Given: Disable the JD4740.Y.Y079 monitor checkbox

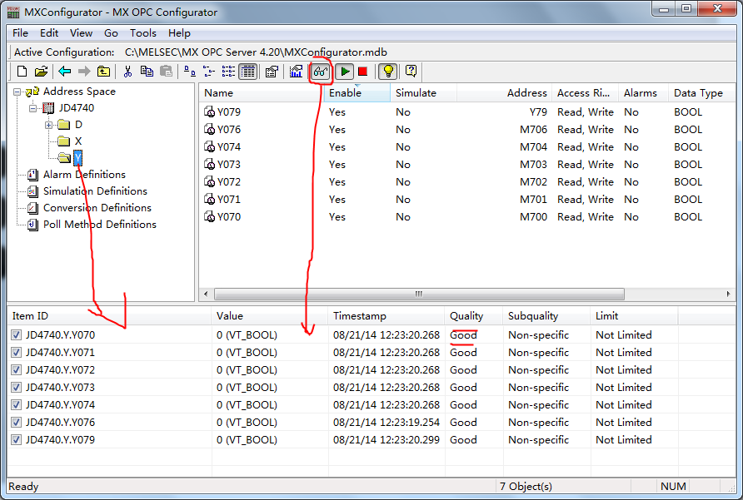Looking at the screenshot, I should pos(17,440).
